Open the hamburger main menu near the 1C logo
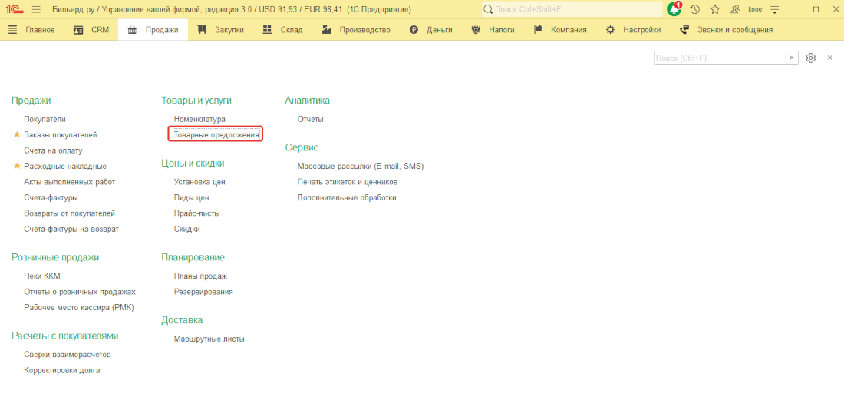Viewport: 844px width, 400px height. tap(36, 9)
